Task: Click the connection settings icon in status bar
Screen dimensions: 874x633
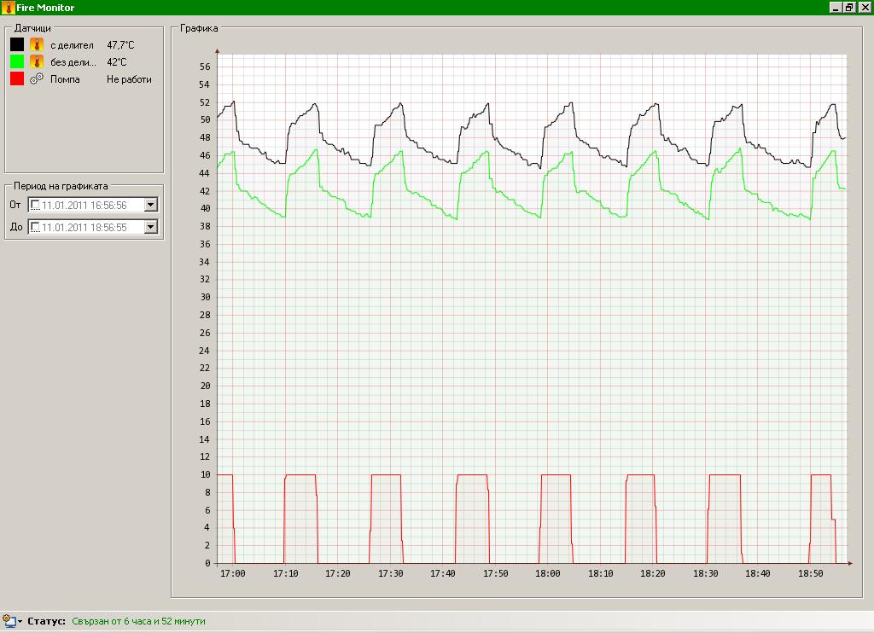Action: (x=9, y=621)
